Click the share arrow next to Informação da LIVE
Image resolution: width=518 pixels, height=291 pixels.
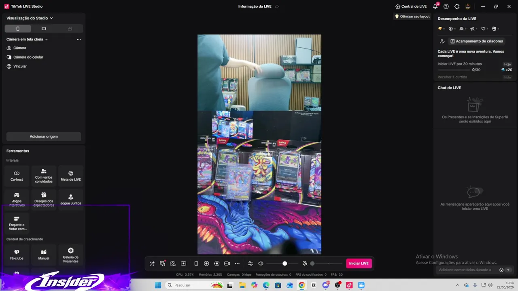point(277,6)
